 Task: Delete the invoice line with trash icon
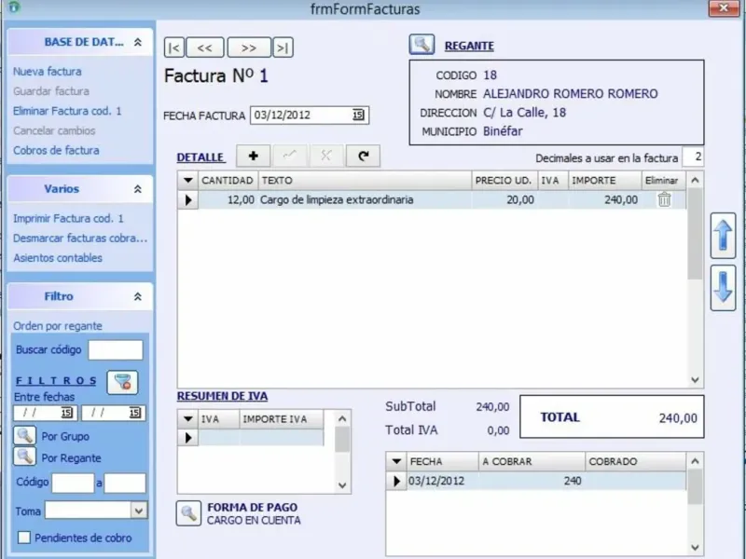click(664, 198)
